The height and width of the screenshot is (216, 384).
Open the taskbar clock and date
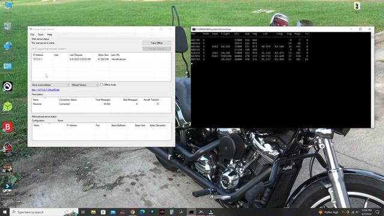pos(367,212)
